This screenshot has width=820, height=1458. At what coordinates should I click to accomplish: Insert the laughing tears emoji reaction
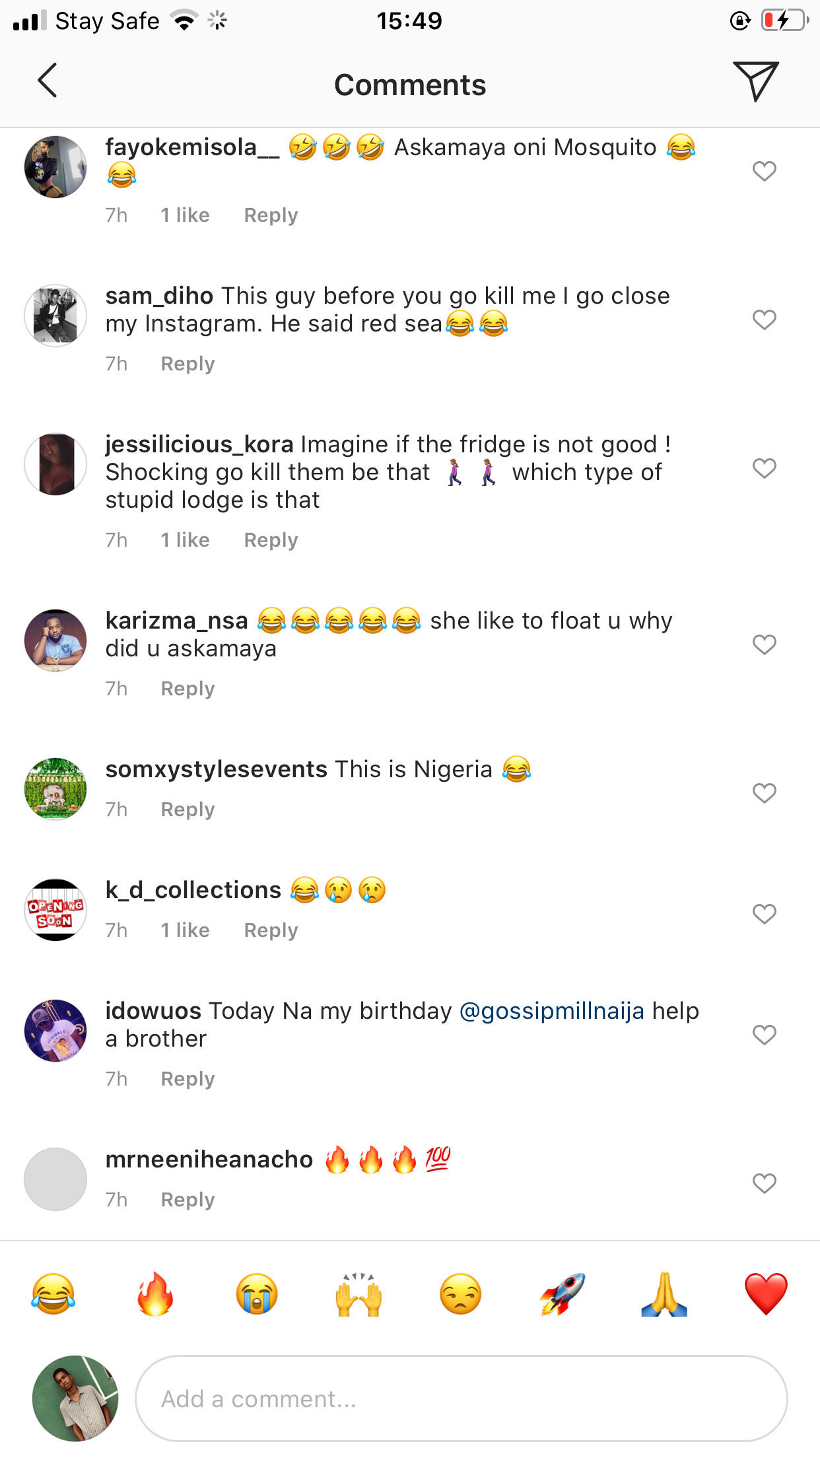(x=53, y=1294)
